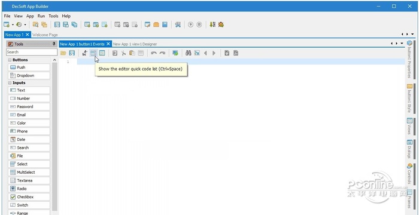Switch to the Welcome Page tab
This screenshot has height=215, width=419.
pyautogui.click(x=45, y=35)
